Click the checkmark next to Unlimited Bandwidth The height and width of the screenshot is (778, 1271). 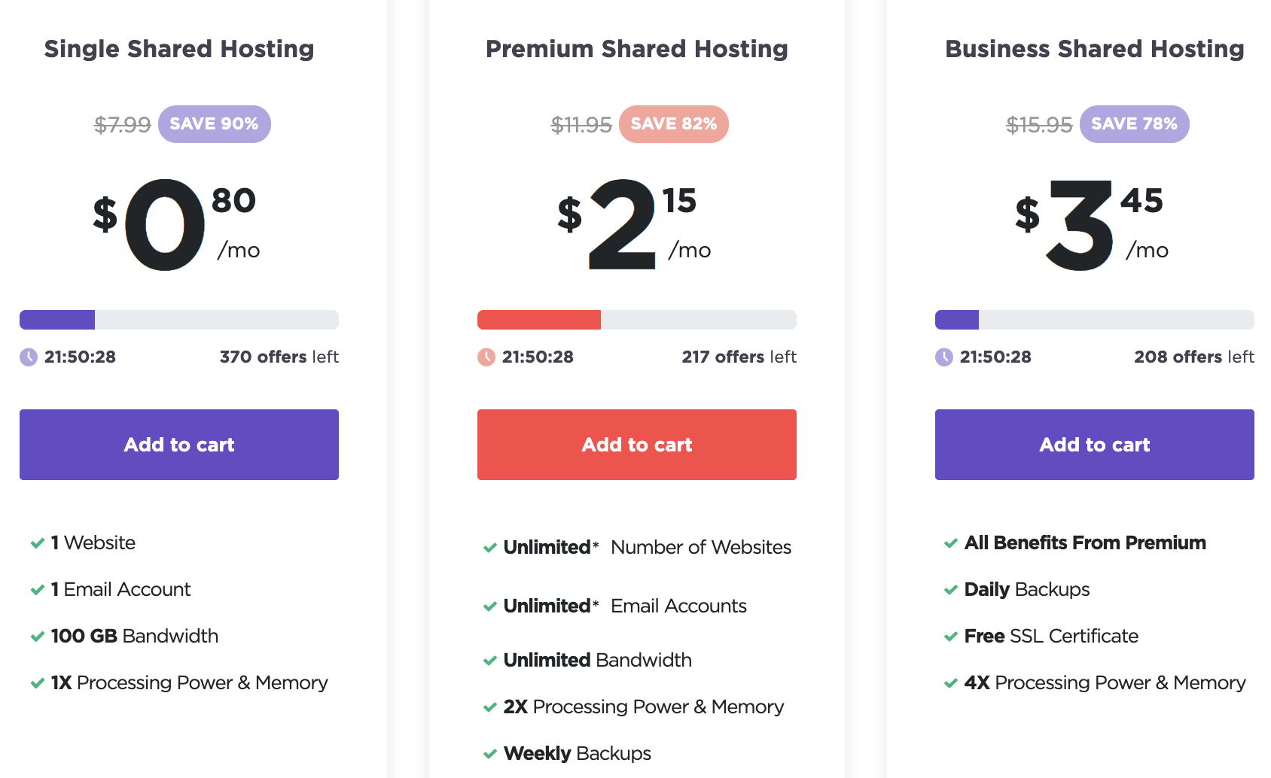pos(490,661)
